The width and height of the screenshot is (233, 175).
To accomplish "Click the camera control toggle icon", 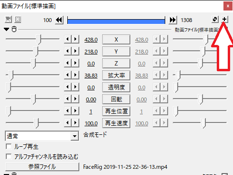I will pyautogui.click(x=8, y=20).
